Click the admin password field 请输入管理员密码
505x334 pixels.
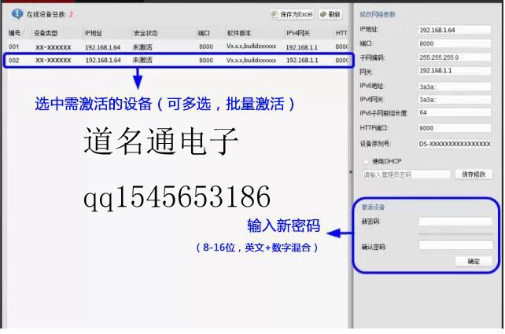(406, 174)
